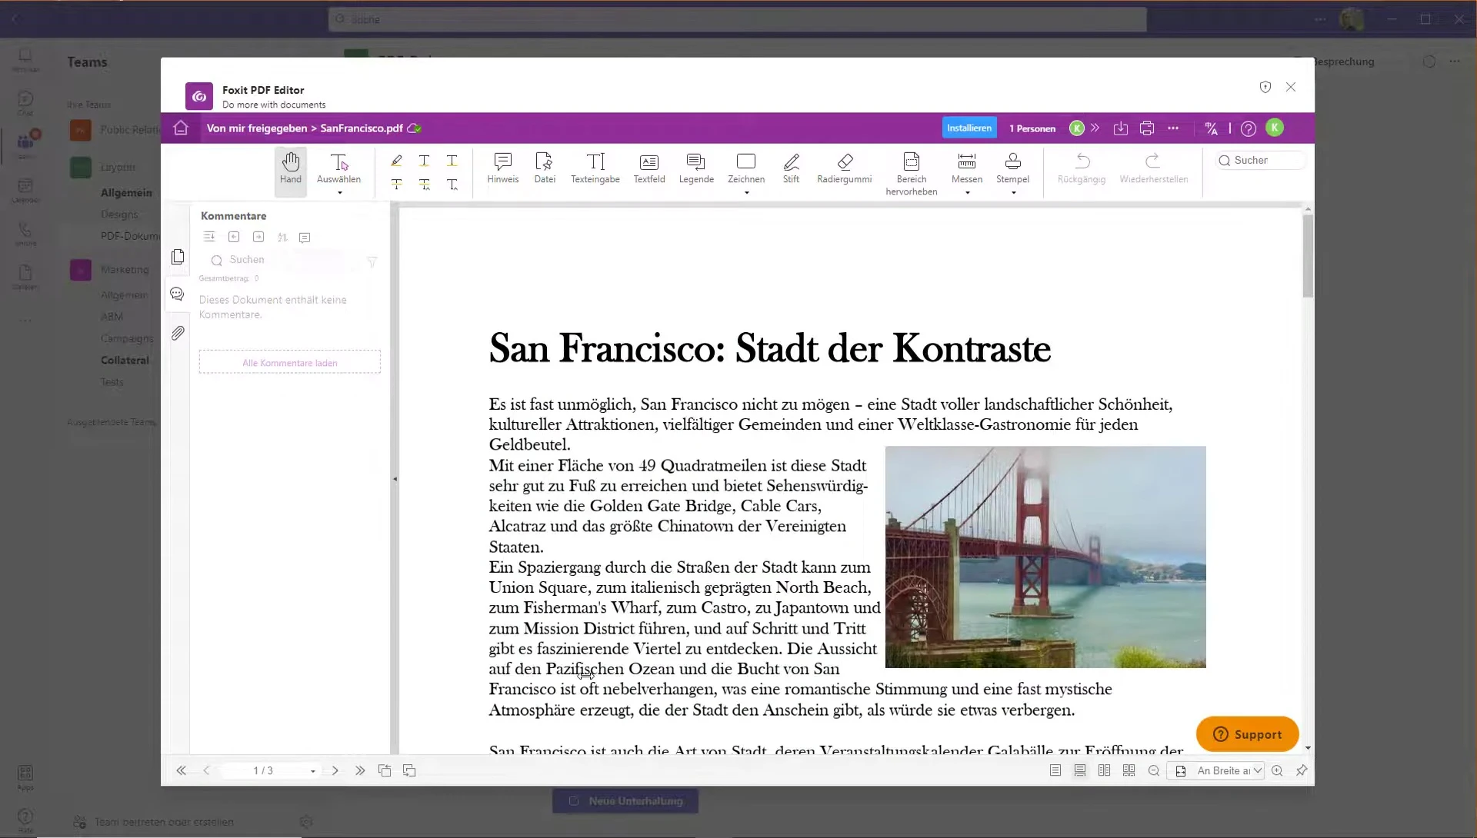This screenshot has width=1477, height=838.
Task: Sort comments with the sort icon
Action: pos(283,238)
